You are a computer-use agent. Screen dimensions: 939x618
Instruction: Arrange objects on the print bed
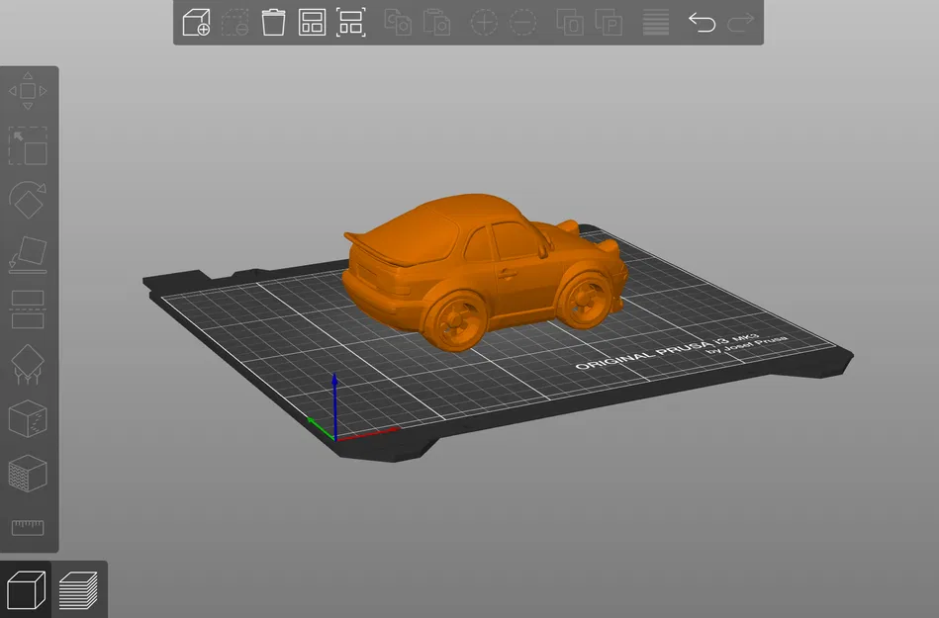coord(312,22)
